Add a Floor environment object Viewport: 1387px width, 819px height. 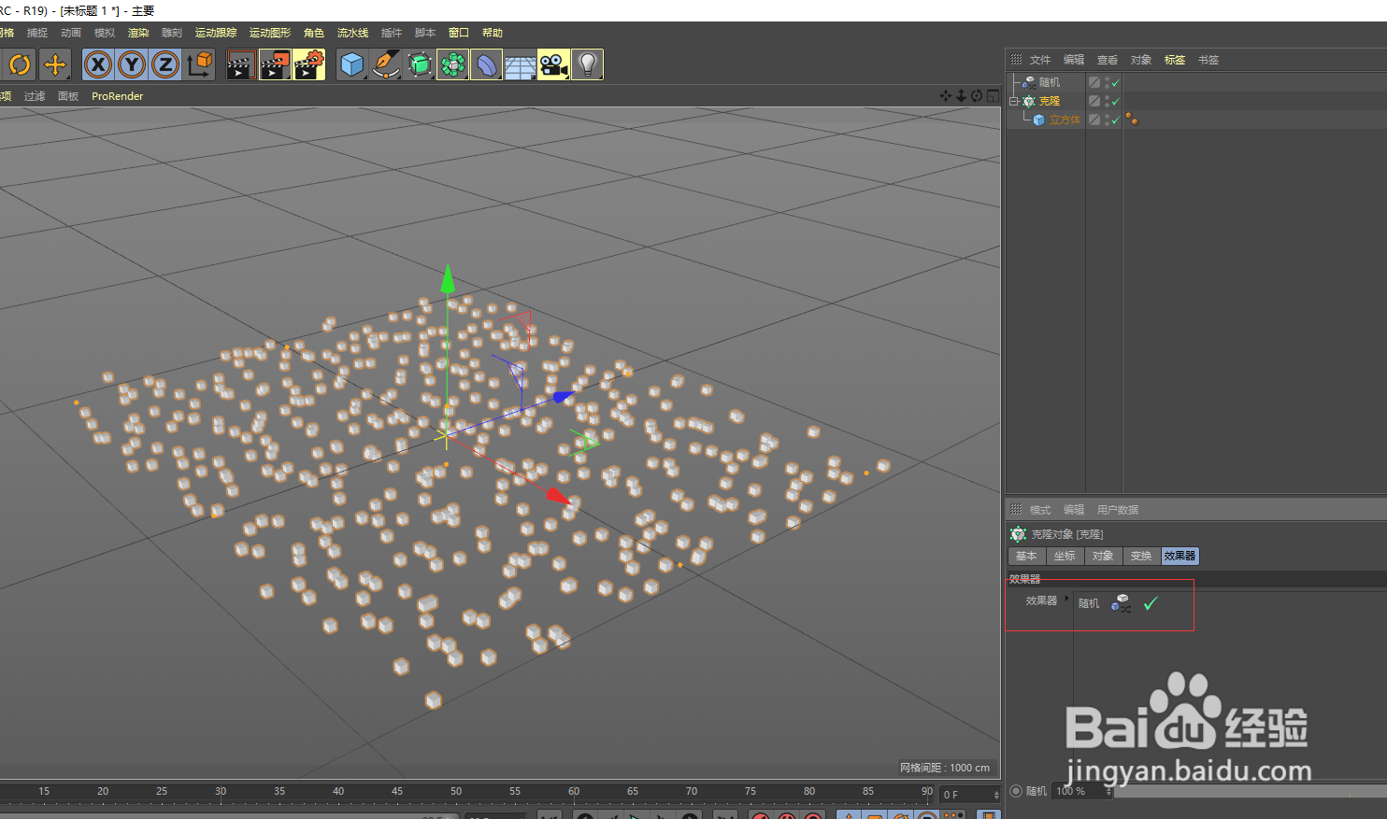coord(521,64)
